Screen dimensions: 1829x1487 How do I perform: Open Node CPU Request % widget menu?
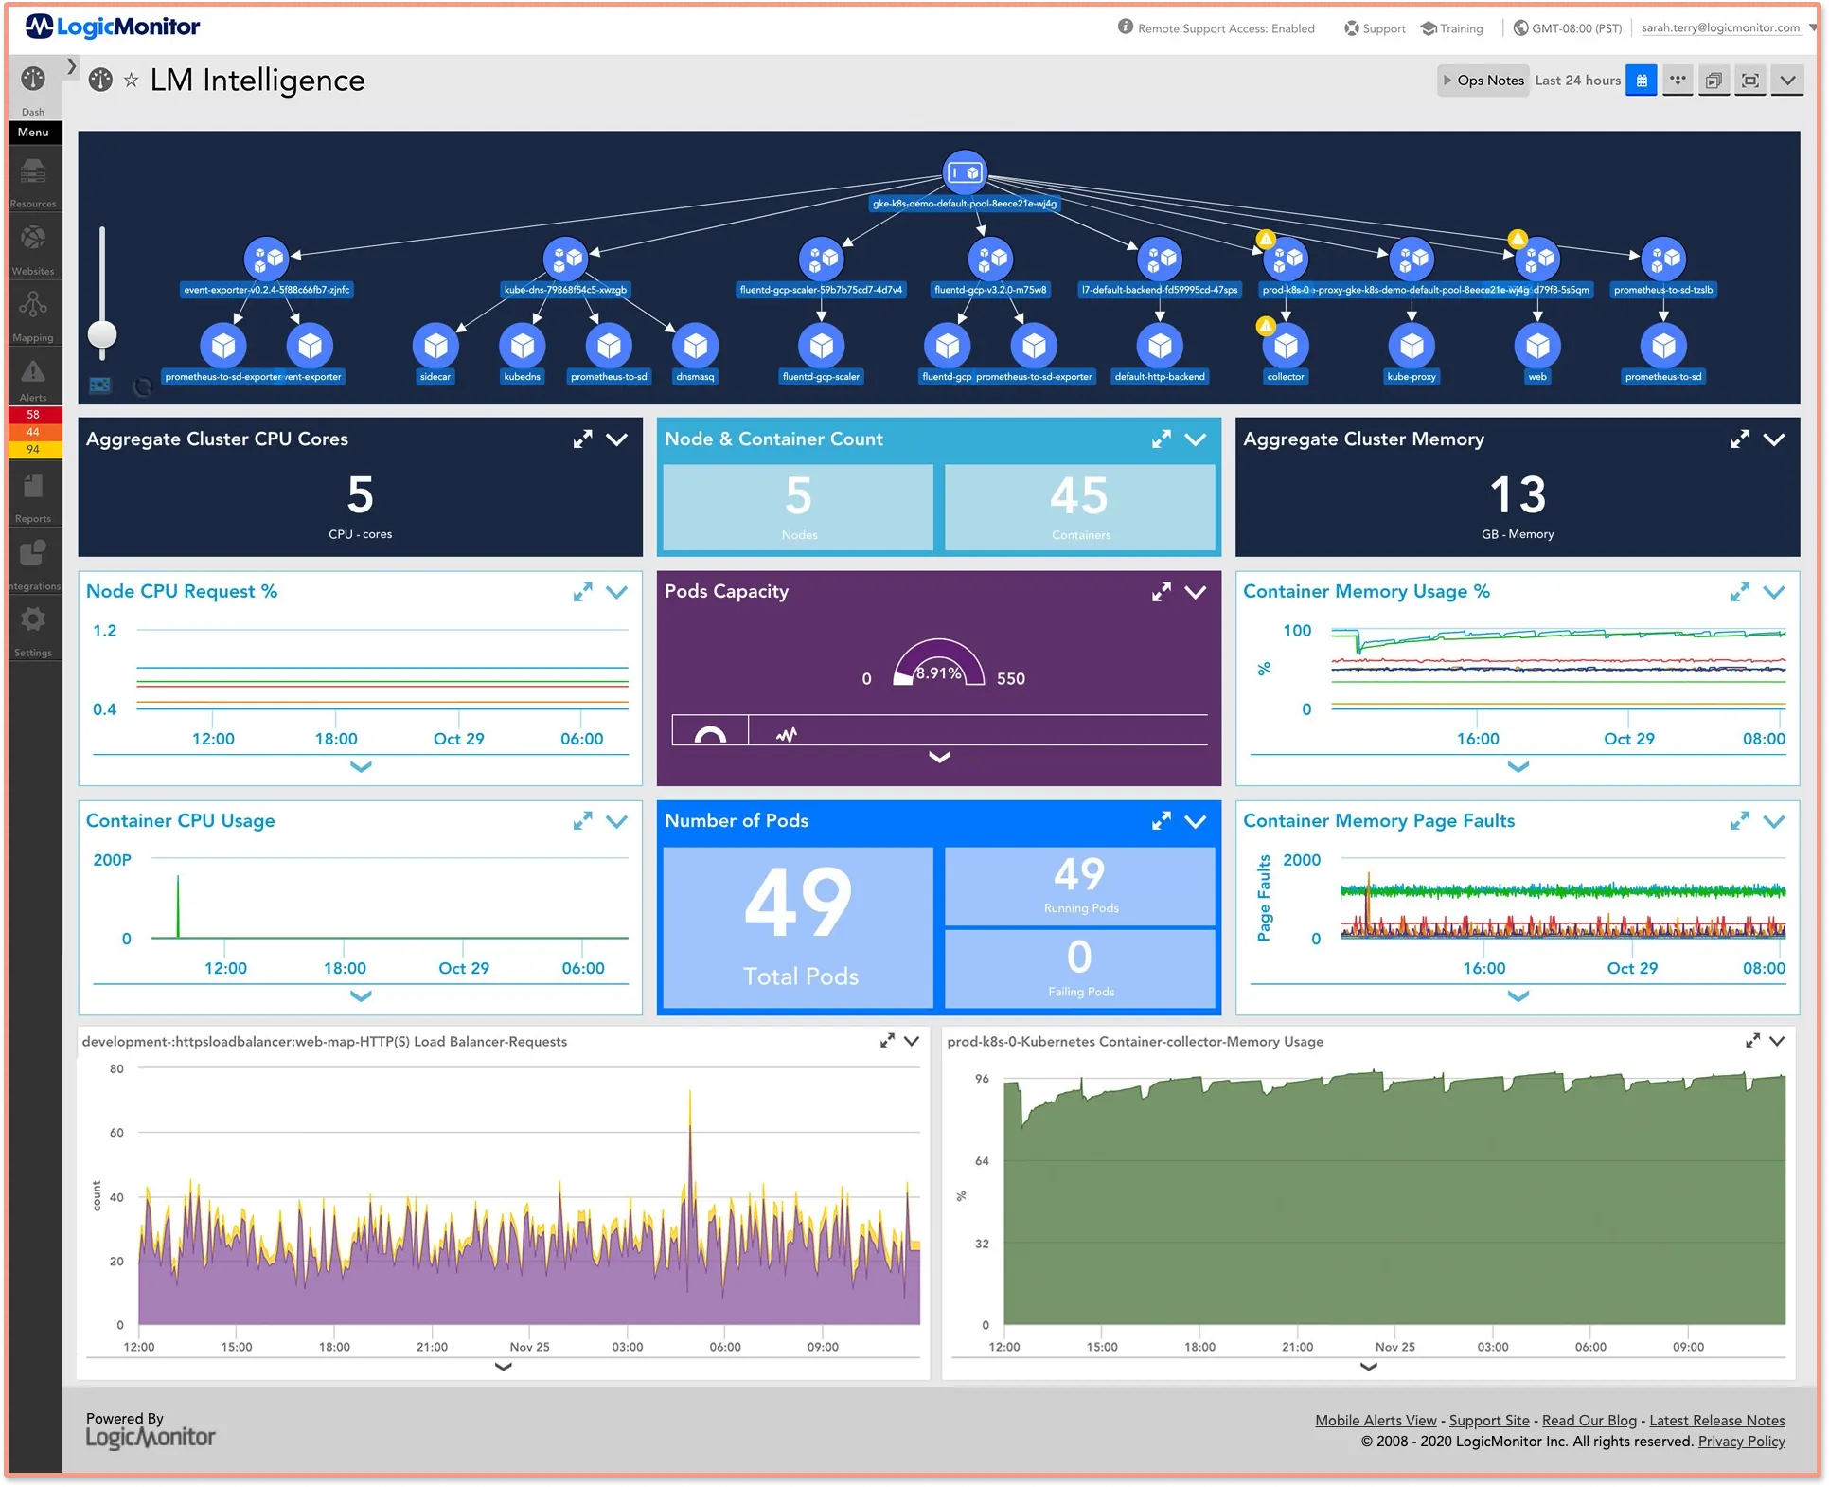[616, 592]
